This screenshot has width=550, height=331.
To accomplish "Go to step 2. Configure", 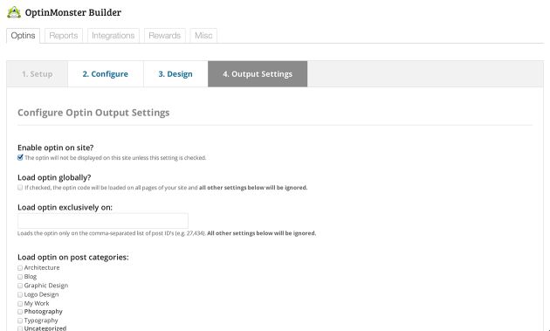I will pos(106,74).
